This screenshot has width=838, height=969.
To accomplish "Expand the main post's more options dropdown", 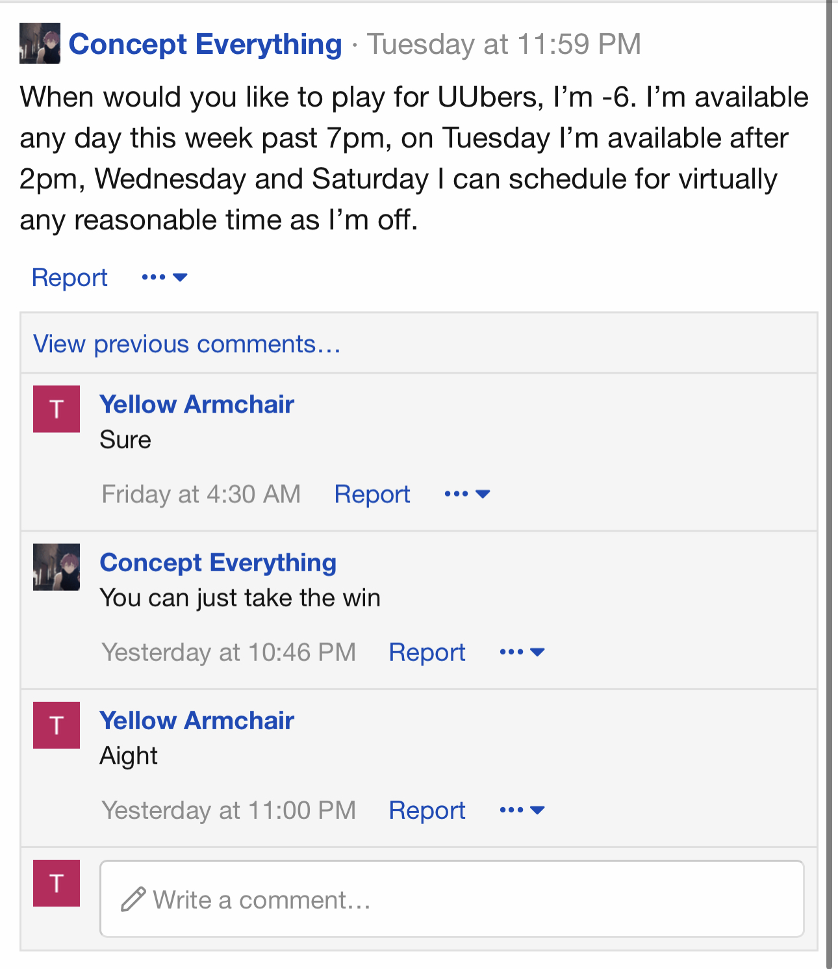I will (x=164, y=278).
